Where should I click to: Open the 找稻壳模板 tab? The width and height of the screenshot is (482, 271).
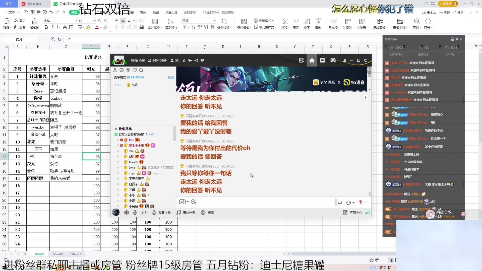(34, 4)
